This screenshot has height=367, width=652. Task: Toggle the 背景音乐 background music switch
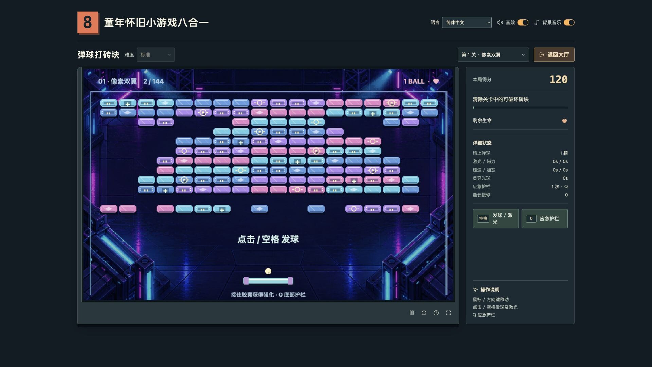(x=569, y=22)
